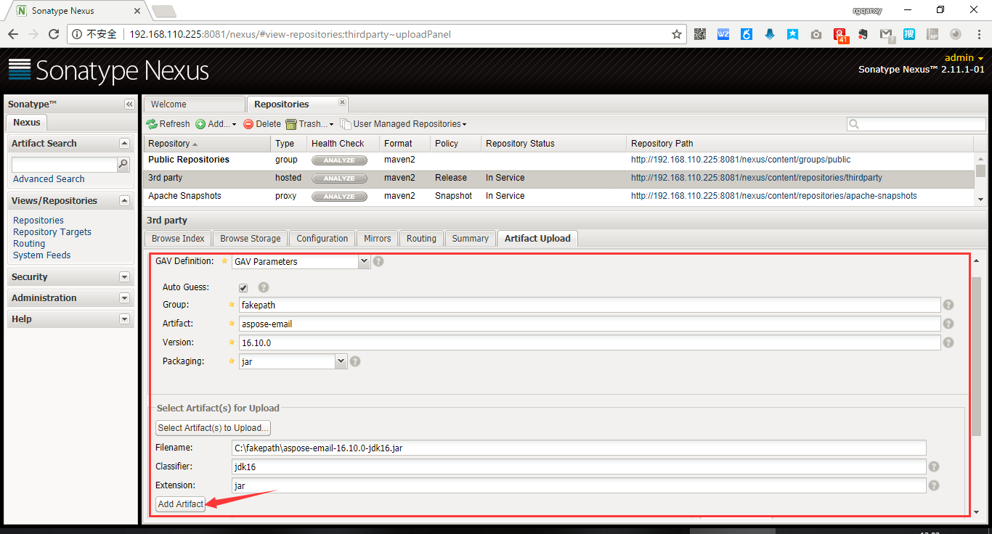The image size is (992, 534).
Task: Go back in browser history
Action: pyautogui.click(x=13, y=34)
